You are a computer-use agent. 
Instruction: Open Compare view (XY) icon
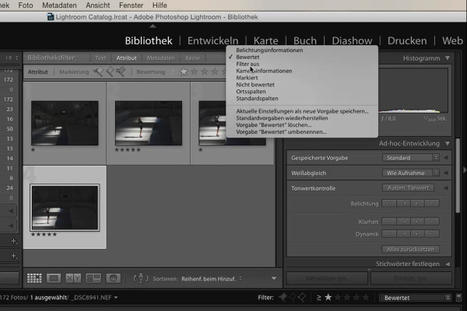click(73, 278)
